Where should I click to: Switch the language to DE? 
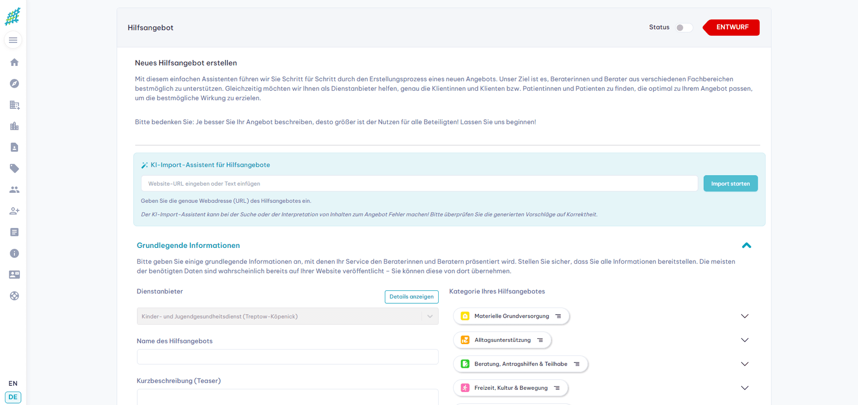click(x=13, y=397)
